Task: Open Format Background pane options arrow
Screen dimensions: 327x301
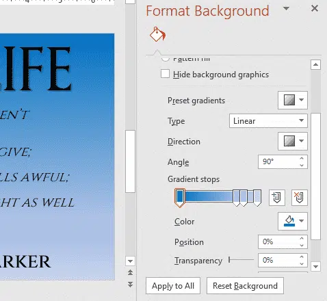Action: (286, 9)
